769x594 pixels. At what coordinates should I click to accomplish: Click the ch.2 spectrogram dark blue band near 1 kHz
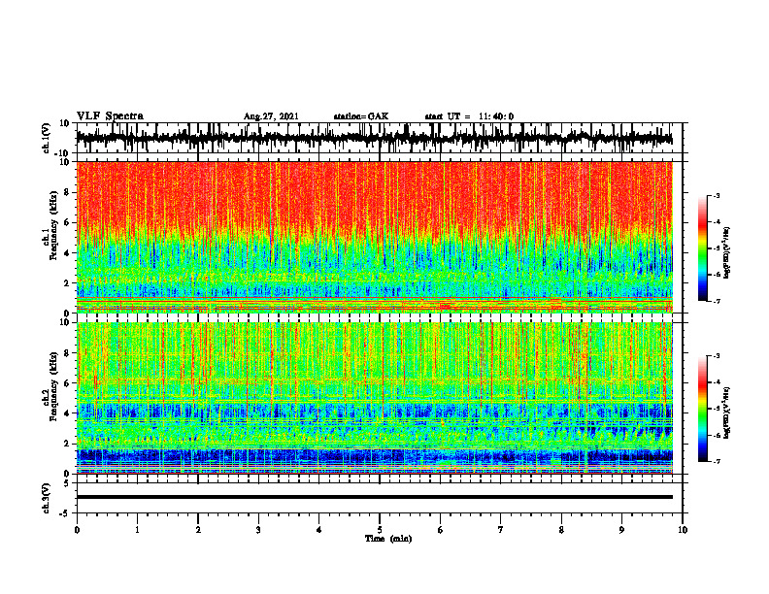pos(374,456)
